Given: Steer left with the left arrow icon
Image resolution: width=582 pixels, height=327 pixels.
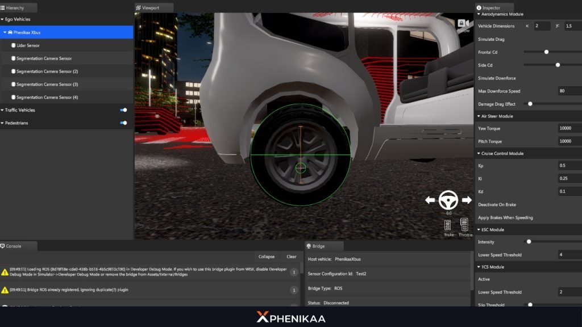Looking at the screenshot, I should (x=430, y=200).
